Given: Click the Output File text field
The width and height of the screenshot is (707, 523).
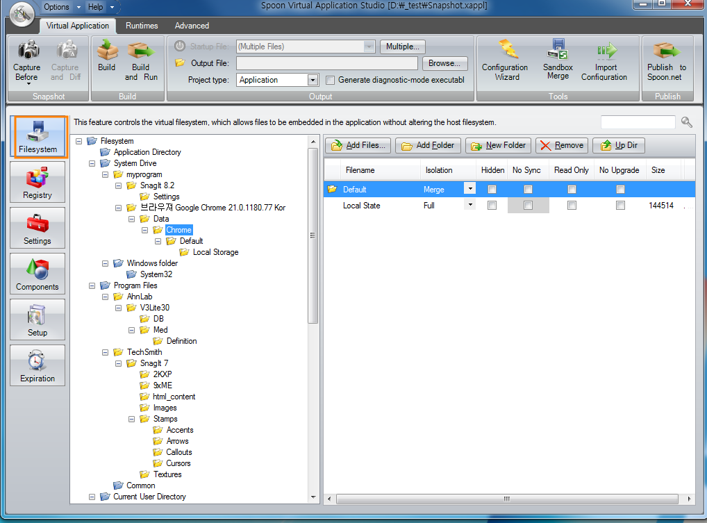Looking at the screenshot, I should [327, 63].
